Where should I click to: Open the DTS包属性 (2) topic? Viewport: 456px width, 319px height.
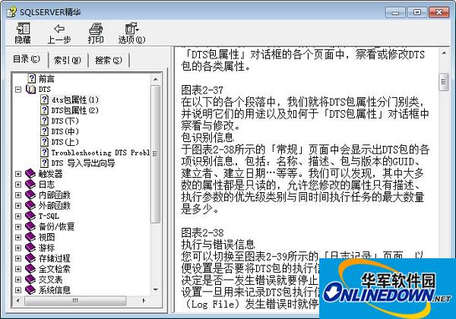[x=75, y=110]
